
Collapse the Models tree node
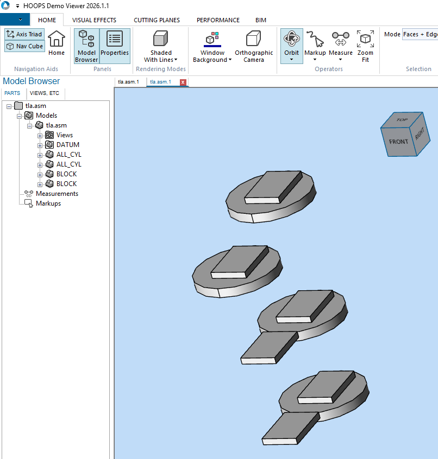(x=19, y=115)
